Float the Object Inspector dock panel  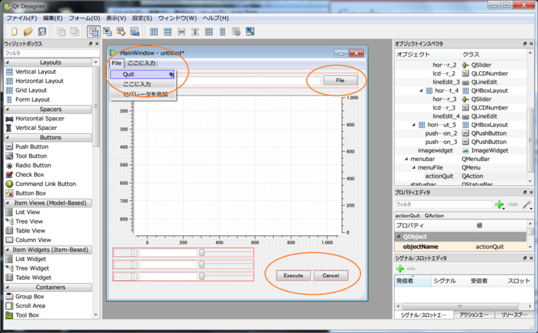[x=525, y=44]
